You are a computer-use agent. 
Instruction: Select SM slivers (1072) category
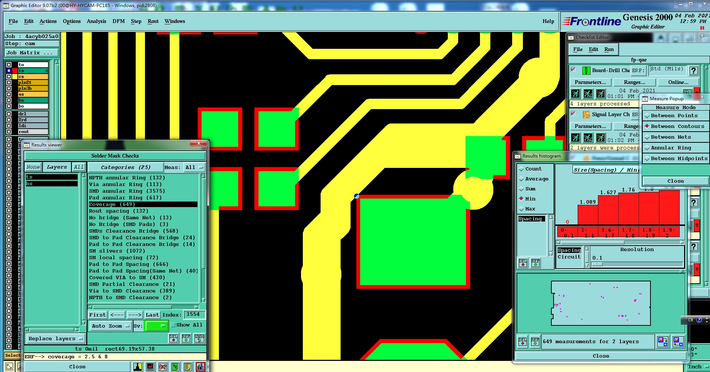pos(117,251)
